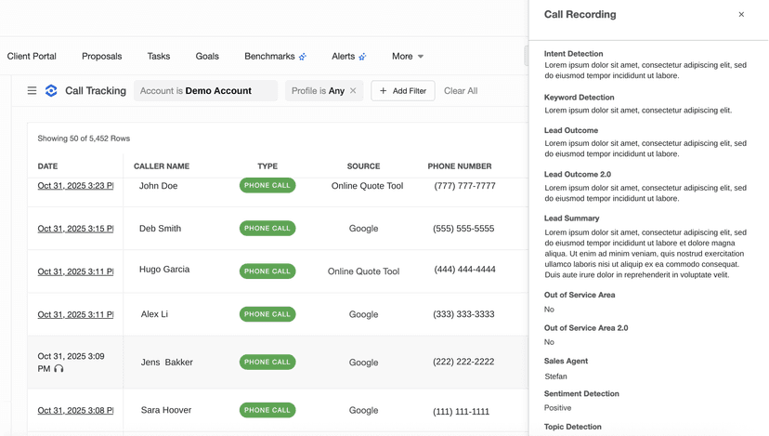Screen dimensions: 769x436
Task: Open Hugo Garcia's 3:11 PM call date link
Action: click(75, 271)
